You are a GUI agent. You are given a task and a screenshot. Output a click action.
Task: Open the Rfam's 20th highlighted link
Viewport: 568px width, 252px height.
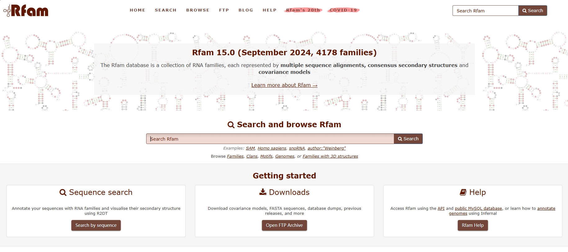pyautogui.click(x=303, y=10)
